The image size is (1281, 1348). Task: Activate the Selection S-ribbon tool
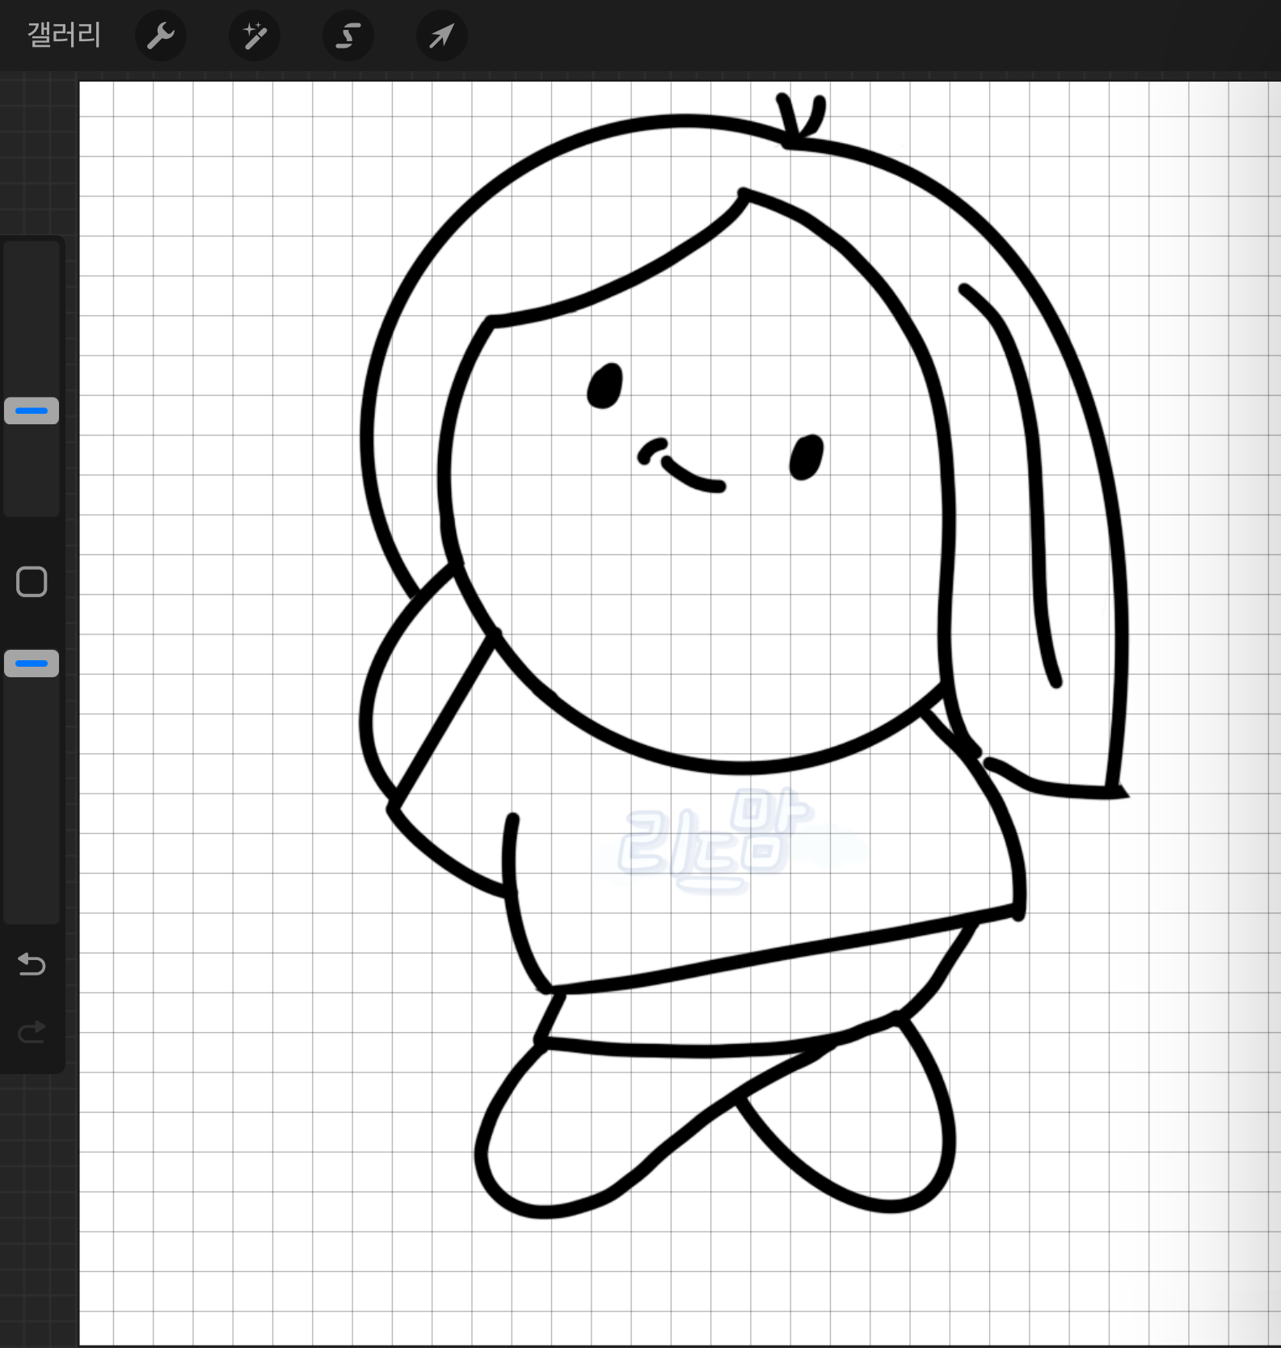pos(348,36)
